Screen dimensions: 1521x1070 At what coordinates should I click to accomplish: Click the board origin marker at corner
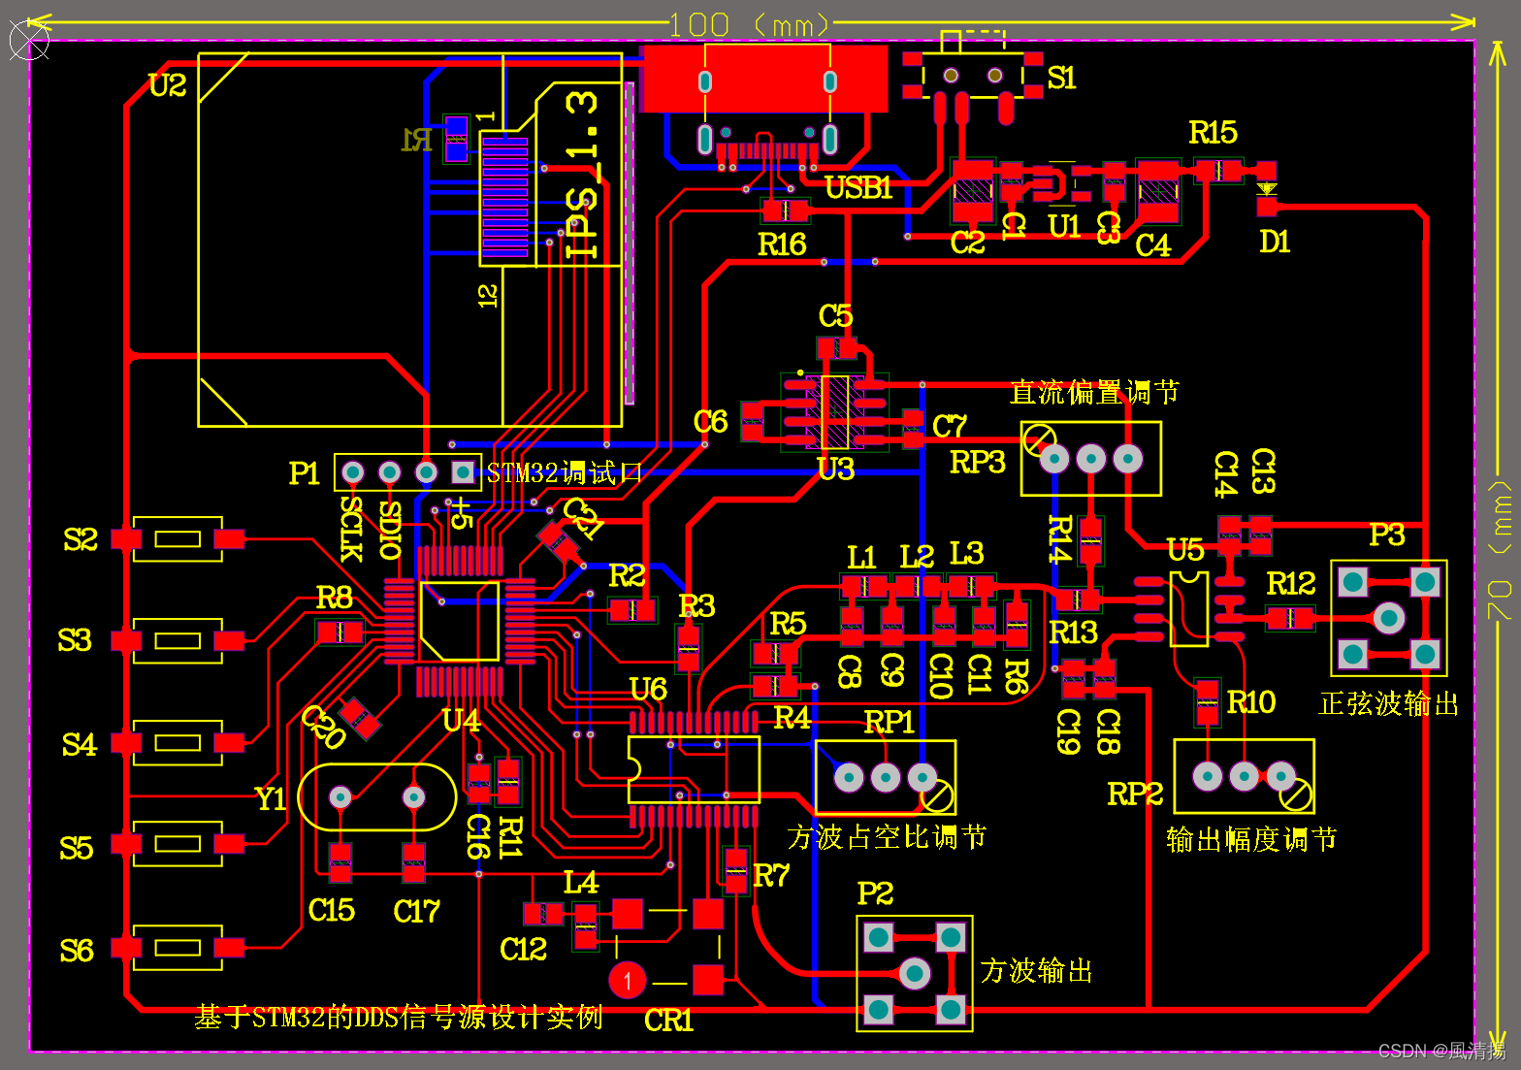pyautogui.click(x=29, y=40)
